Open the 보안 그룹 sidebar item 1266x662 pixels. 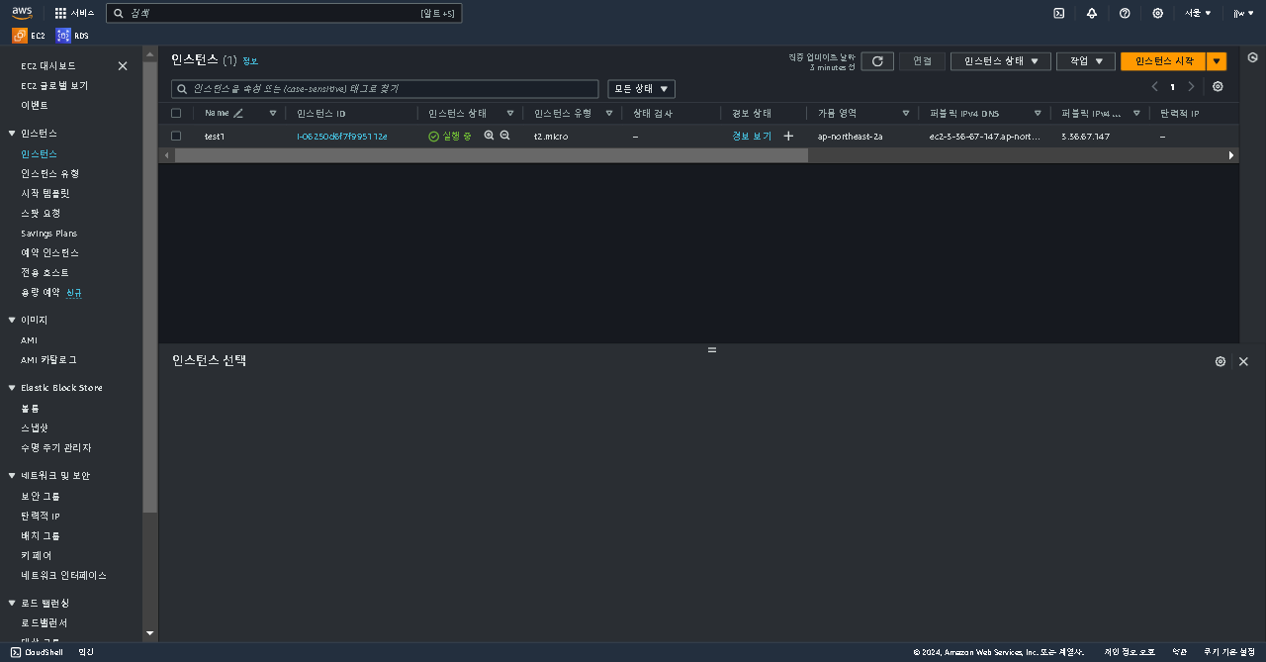(x=41, y=496)
